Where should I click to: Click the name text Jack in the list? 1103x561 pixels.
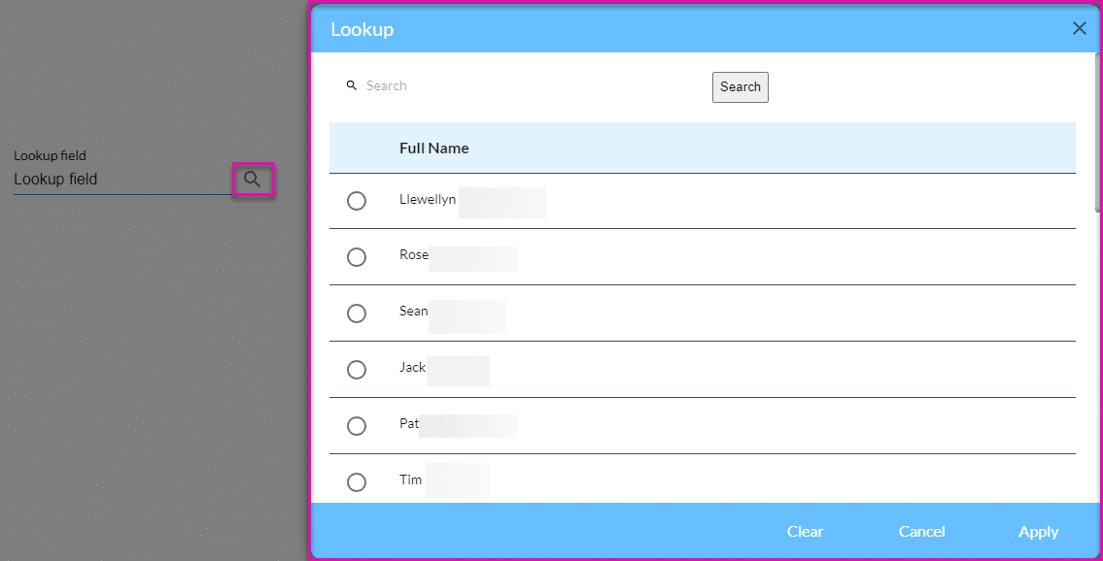click(412, 367)
